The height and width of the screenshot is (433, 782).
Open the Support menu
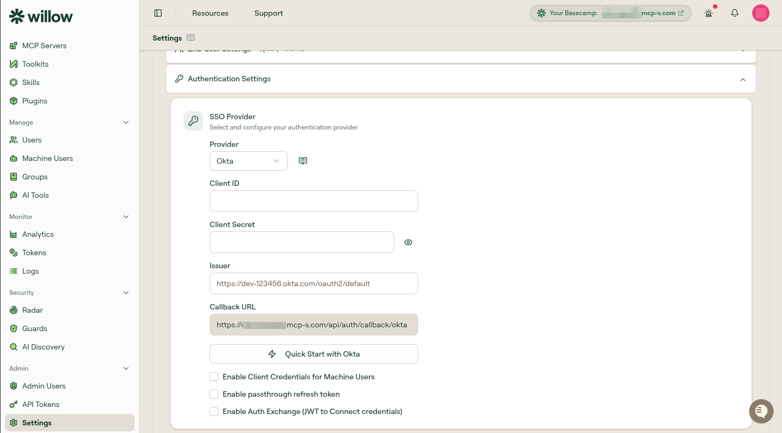(269, 13)
